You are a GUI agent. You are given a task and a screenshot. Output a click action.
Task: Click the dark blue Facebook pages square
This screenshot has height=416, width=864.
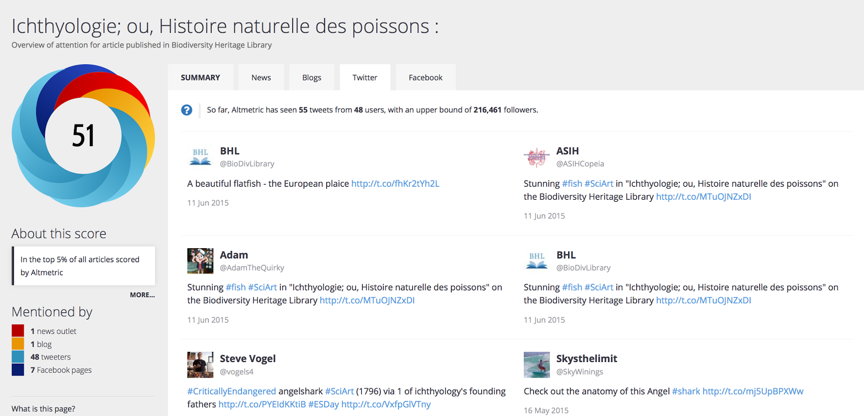18,370
